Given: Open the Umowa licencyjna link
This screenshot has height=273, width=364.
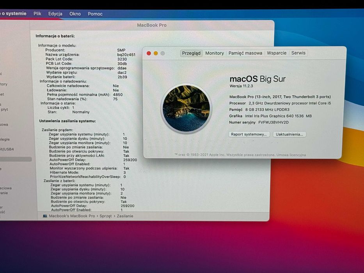Looking at the screenshot, I should coord(291,155).
